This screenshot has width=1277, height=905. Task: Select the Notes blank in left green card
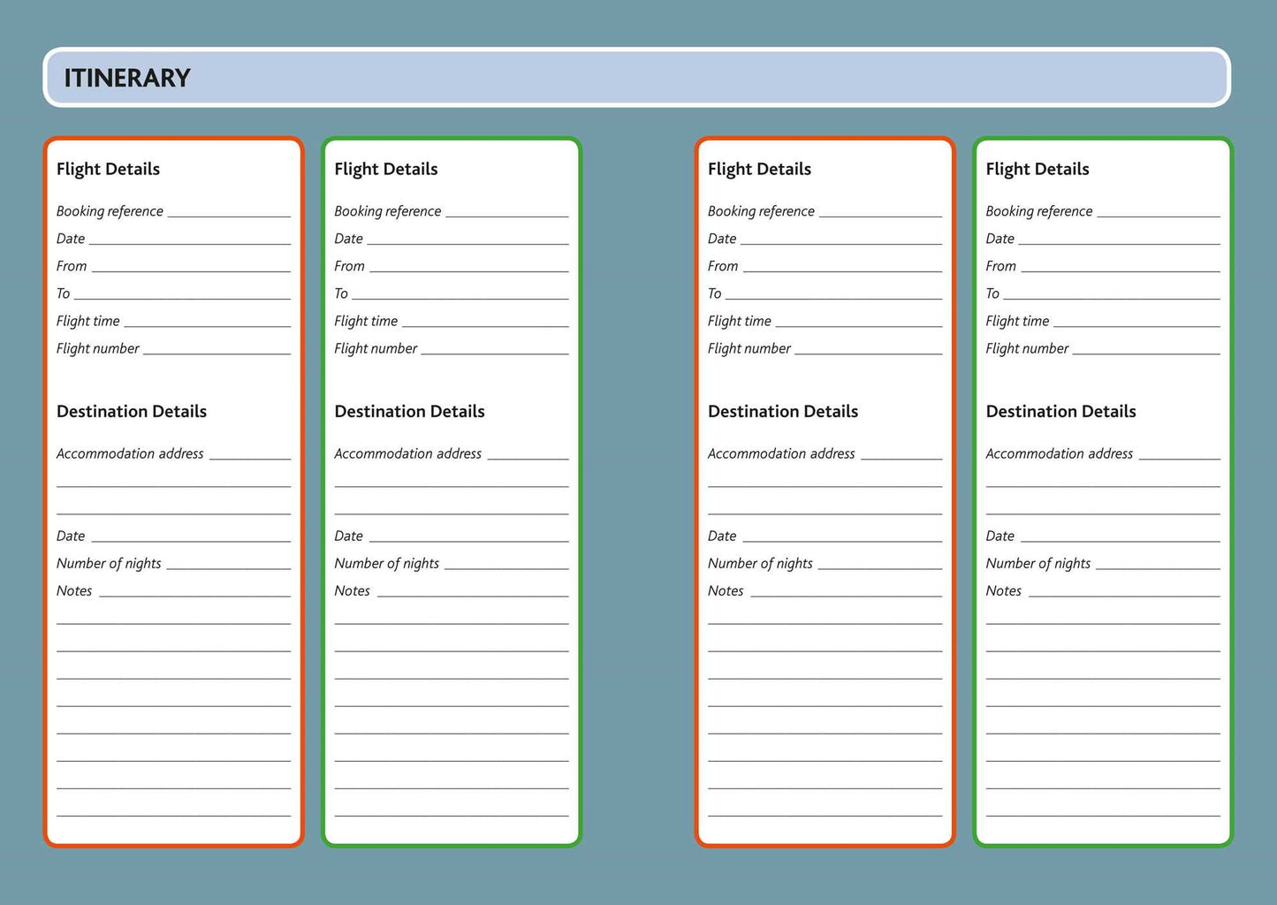[x=474, y=591]
